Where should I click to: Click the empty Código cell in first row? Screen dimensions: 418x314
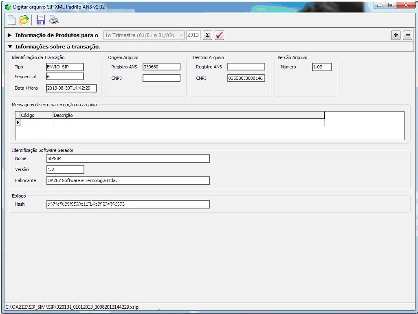tap(37, 122)
